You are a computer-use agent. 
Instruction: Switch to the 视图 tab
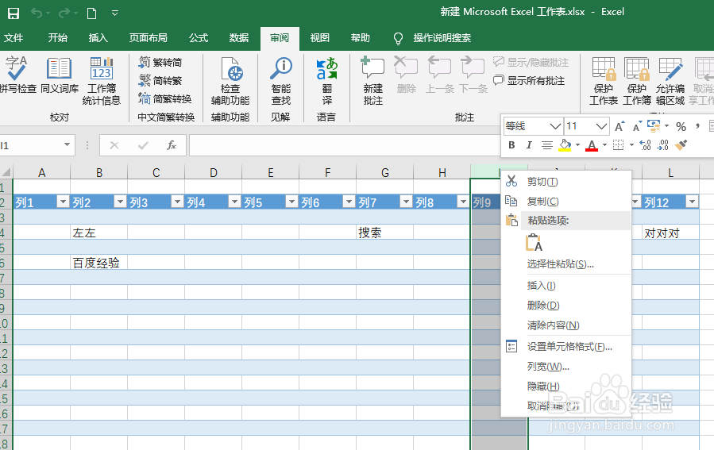(x=319, y=38)
